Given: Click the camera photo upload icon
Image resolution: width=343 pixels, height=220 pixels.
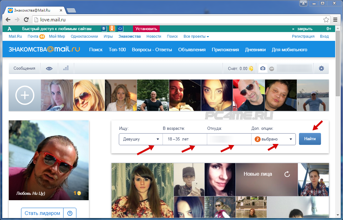Looking at the screenshot, I should (x=263, y=69).
